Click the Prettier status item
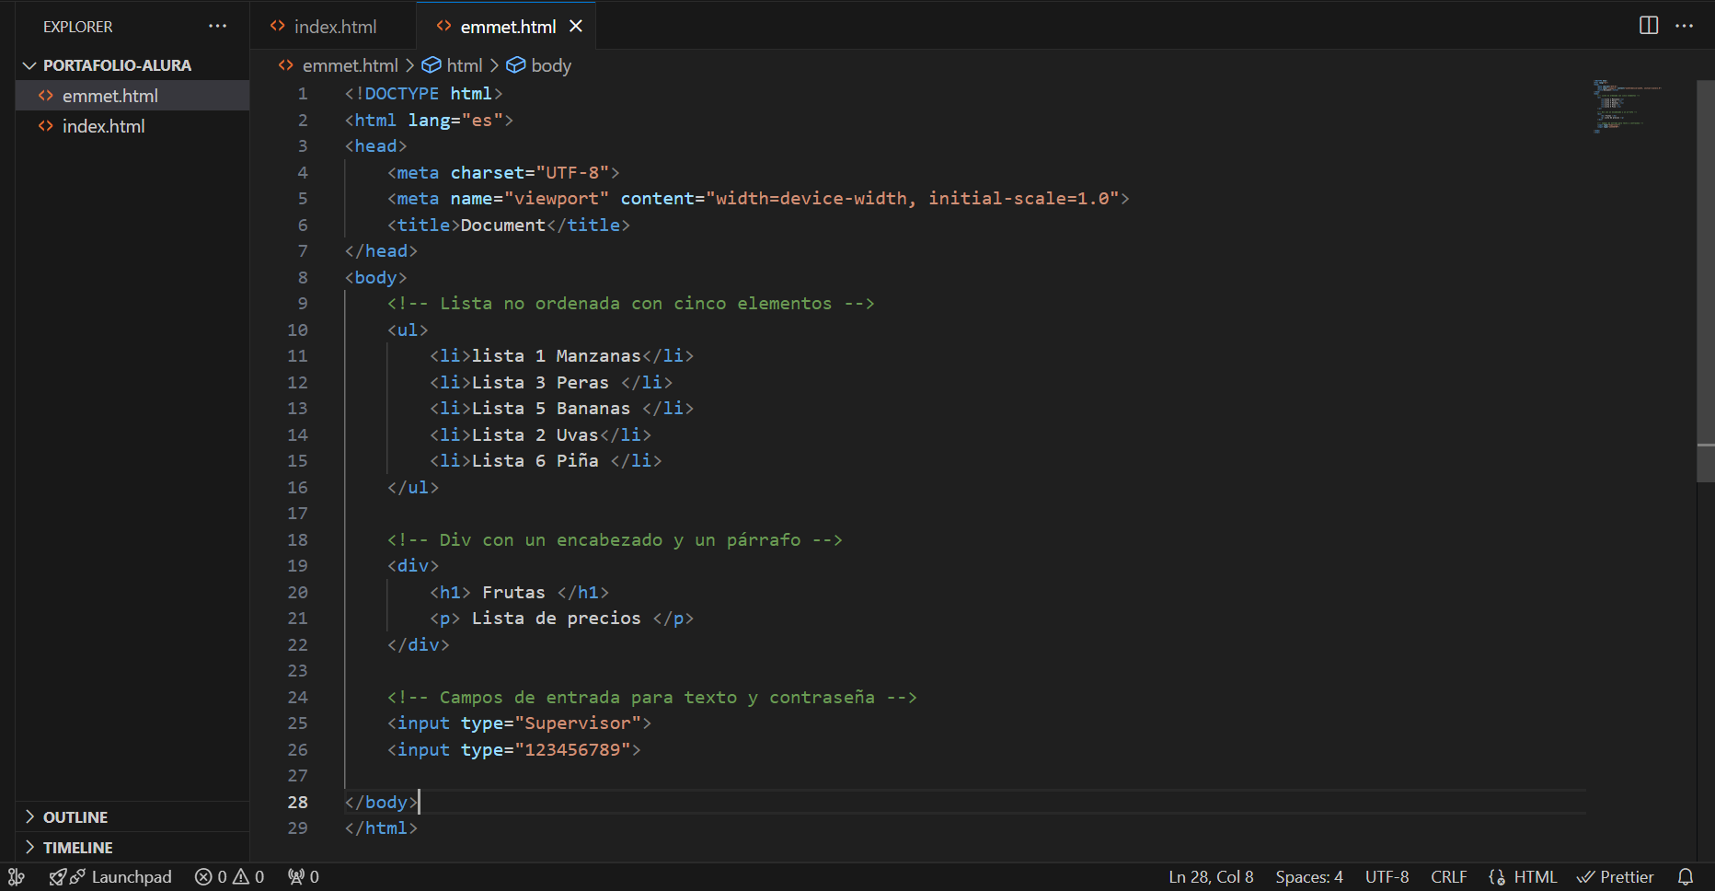Image resolution: width=1715 pixels, height=891 pixels. pos(1616,877)
